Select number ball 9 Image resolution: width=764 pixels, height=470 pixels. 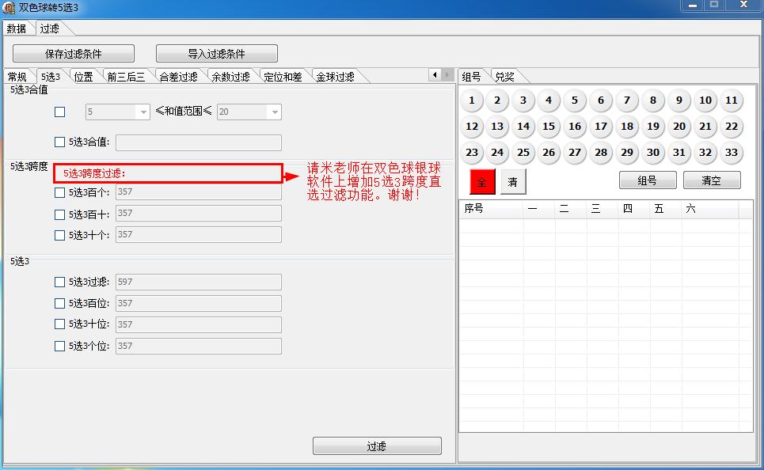[679, 100]
